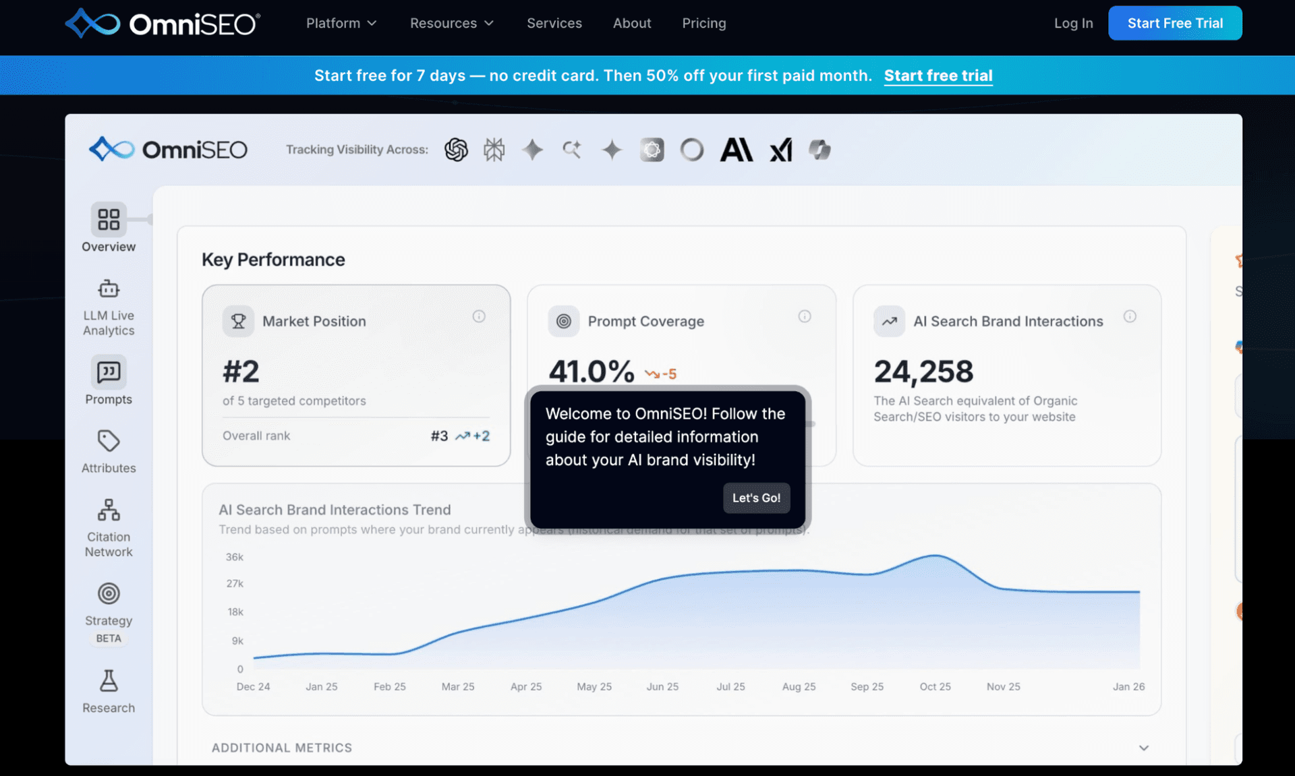Click the Market Position trophy icon
The width and height of the screenshot is (1295, 776).
pyautogui.click(x=238, y=321)
